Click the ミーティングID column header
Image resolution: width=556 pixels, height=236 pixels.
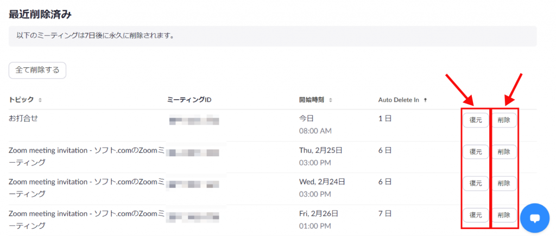click(x=189, y=100)
